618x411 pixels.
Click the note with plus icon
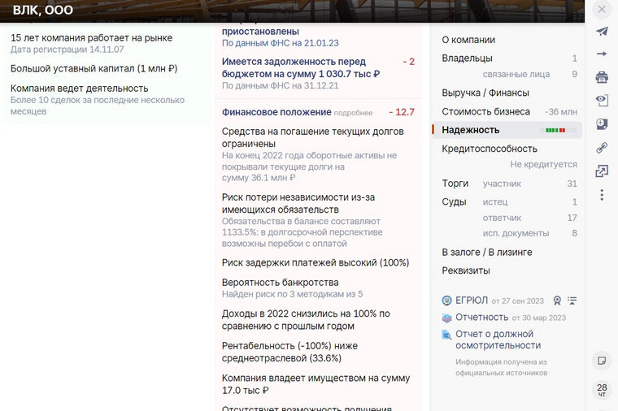point(602,124)
